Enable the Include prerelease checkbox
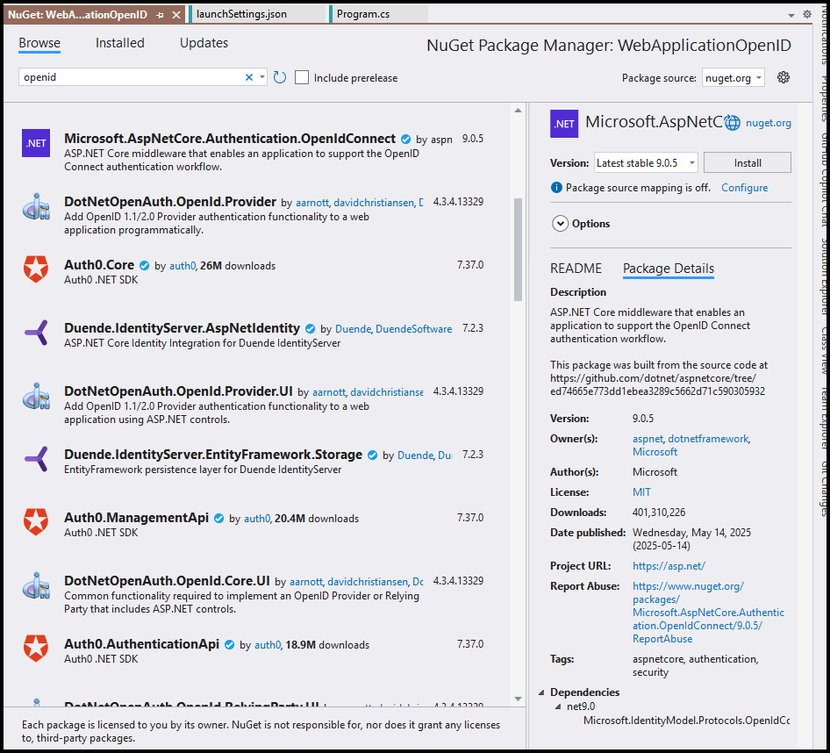 tap(302, 77)
